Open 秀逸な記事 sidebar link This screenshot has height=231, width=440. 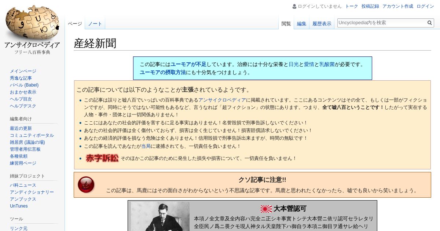tap(21, 78)
